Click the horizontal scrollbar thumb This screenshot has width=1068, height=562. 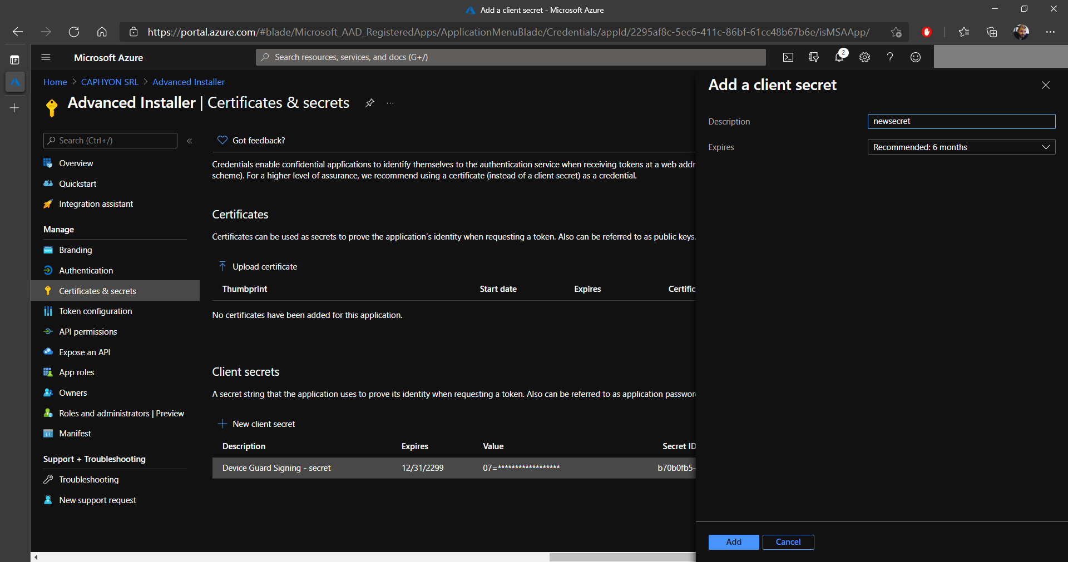point(622,557)
